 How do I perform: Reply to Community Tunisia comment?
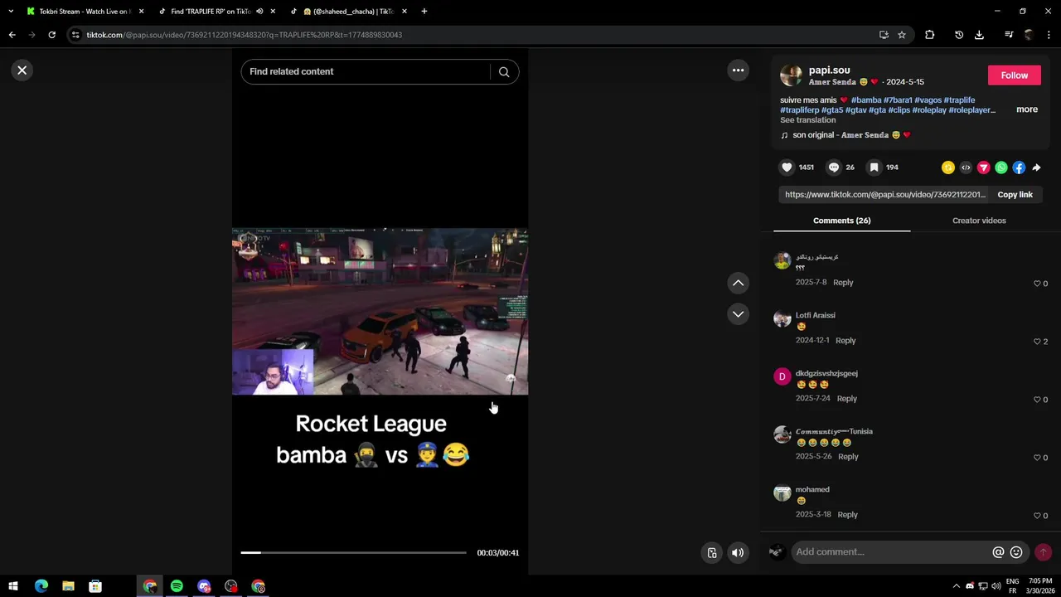tap(848, 457)
